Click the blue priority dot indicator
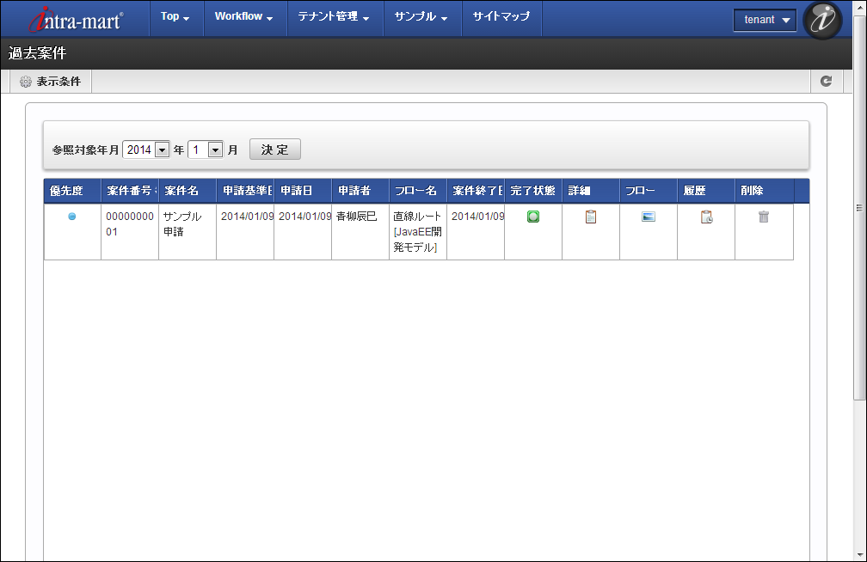This screenshot has width=867, height=562. coord(72,217)
